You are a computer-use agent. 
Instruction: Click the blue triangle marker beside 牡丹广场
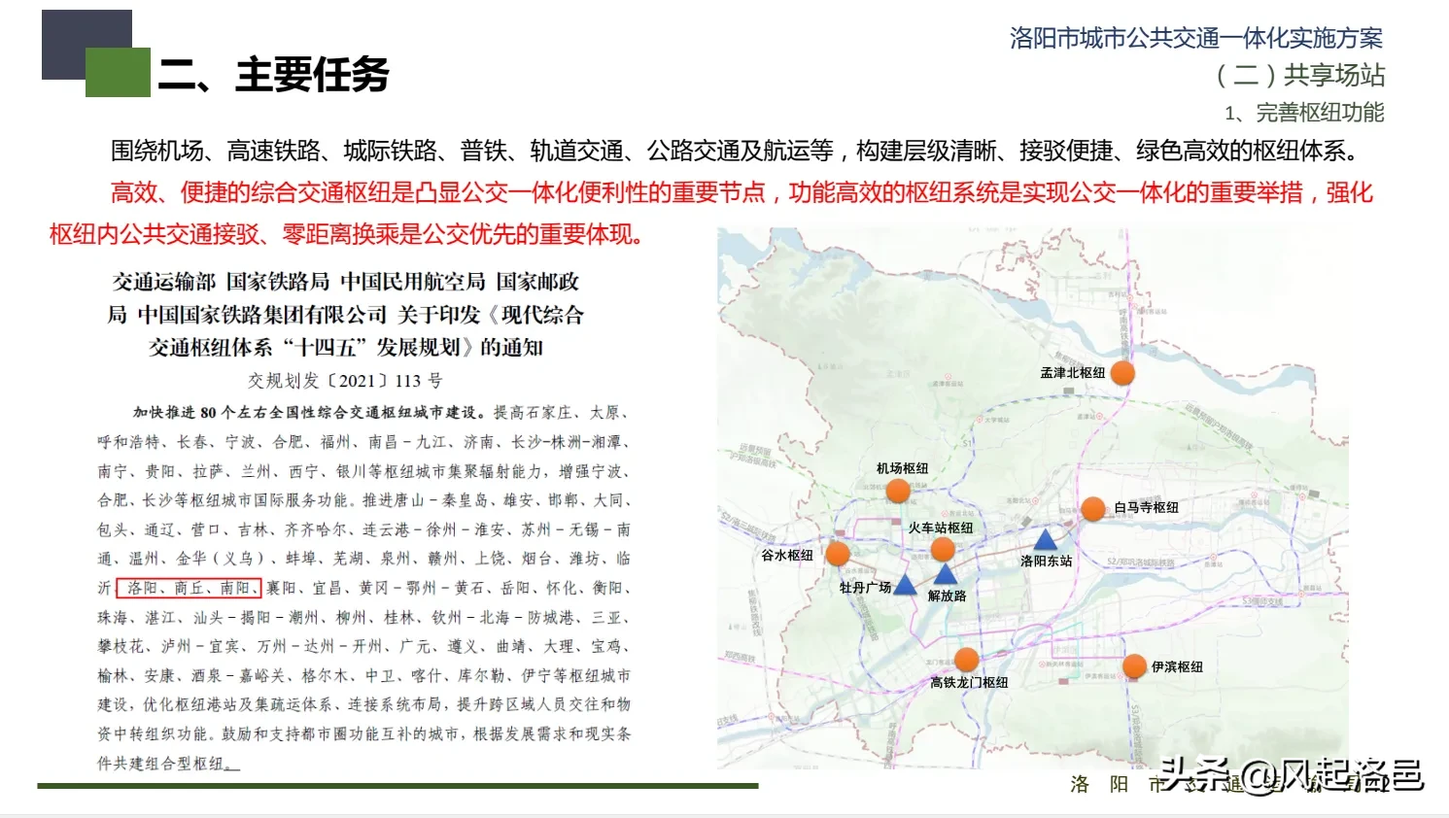click(x=905, y=585)
